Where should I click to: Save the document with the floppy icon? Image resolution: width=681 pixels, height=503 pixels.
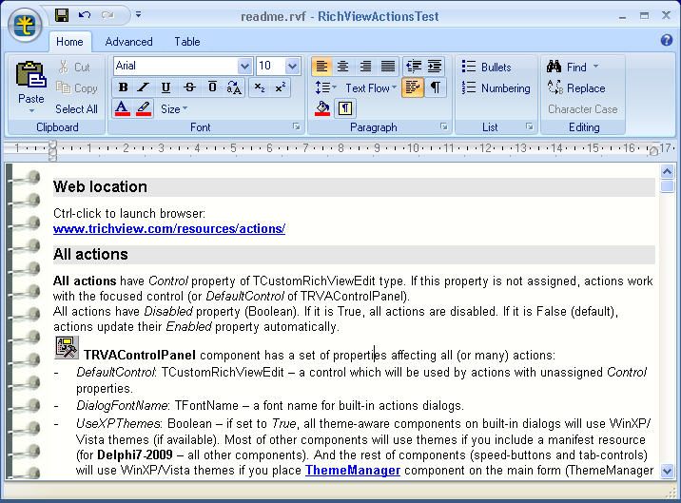pos(62,15)
